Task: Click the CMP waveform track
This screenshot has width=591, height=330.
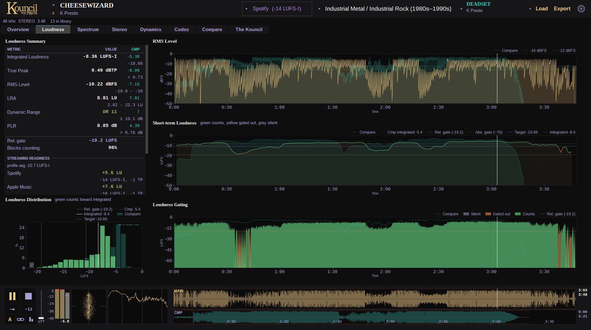Action: tap(374, 317)
